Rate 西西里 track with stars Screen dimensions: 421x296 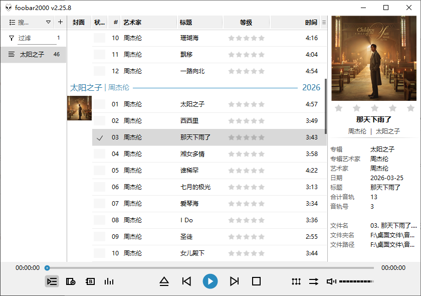coord(246,121)
